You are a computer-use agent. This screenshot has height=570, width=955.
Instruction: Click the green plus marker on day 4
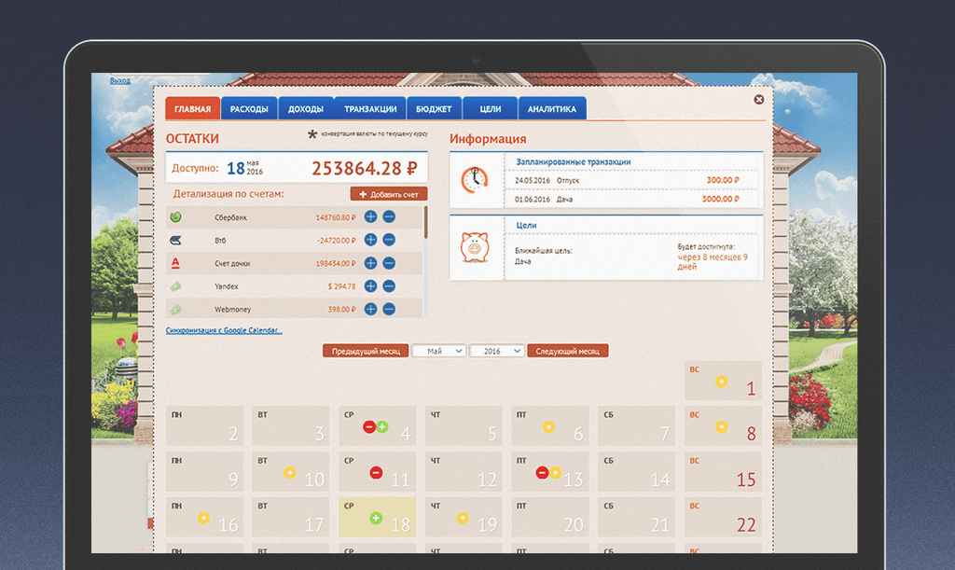[382, 427]
